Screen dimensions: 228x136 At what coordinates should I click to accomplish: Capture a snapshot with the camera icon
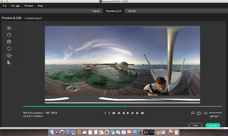tap(199, 113)
